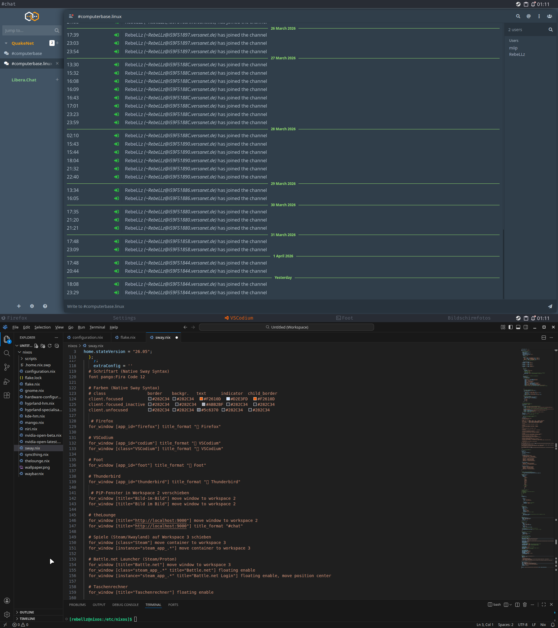This screenshot has height=628, width=558.
Task: Expand the scripts folder
Action: [22, 358]
